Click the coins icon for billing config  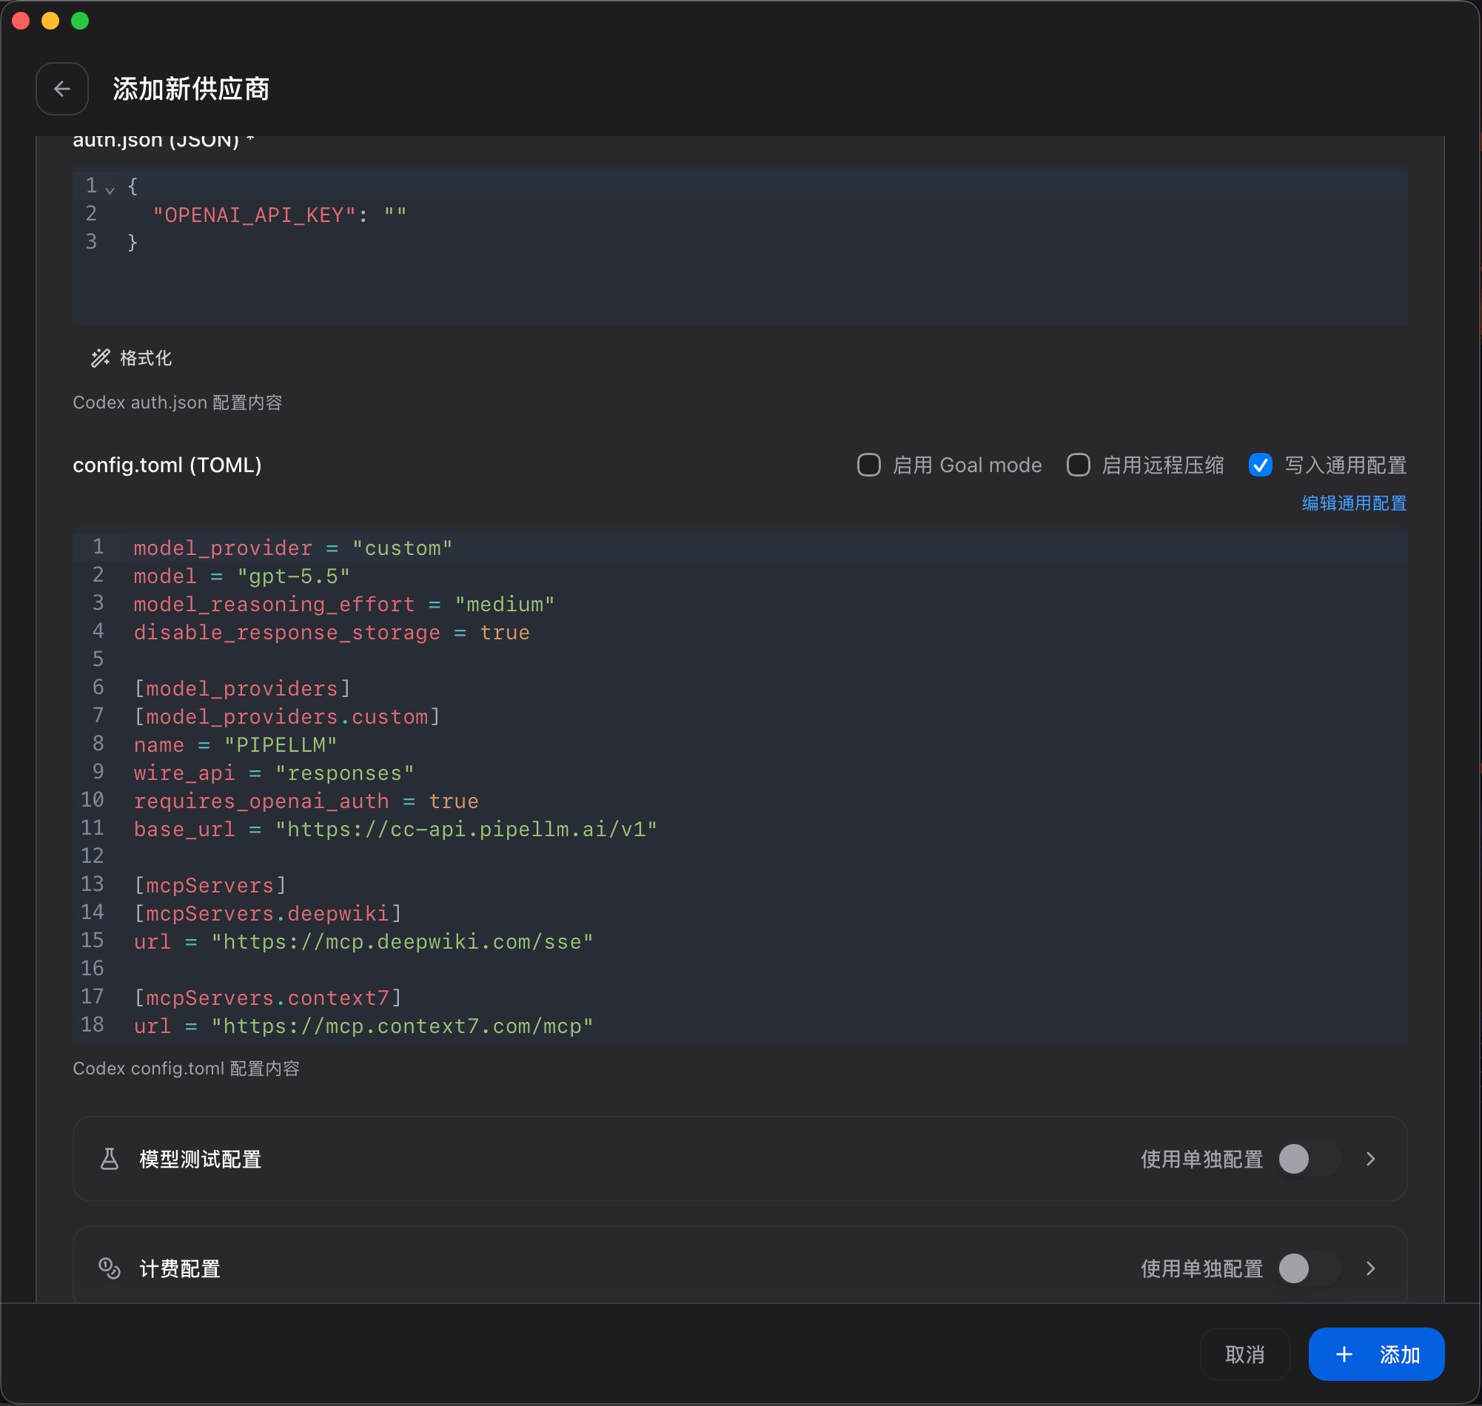click(110, 1268)
